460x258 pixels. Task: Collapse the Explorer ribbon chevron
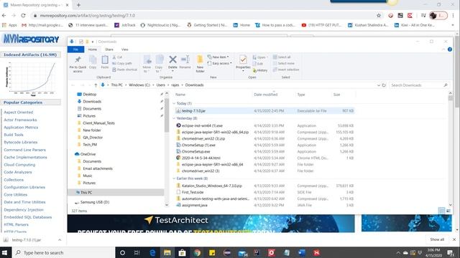[x=443, y=49]
